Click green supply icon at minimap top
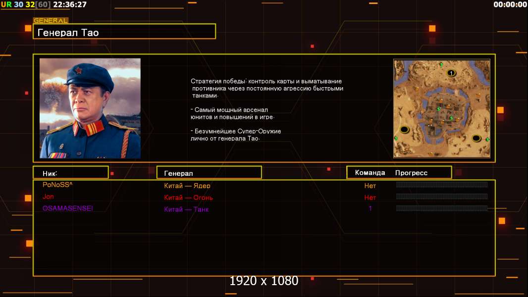This screenshot has height=297, width=528. click(441, 65)
